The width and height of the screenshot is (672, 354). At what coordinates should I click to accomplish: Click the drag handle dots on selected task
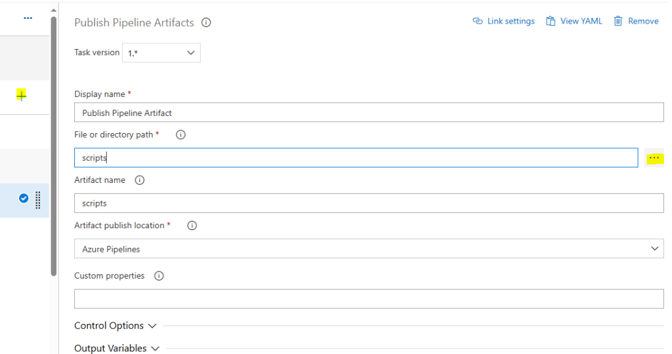(x=38, y=200)
